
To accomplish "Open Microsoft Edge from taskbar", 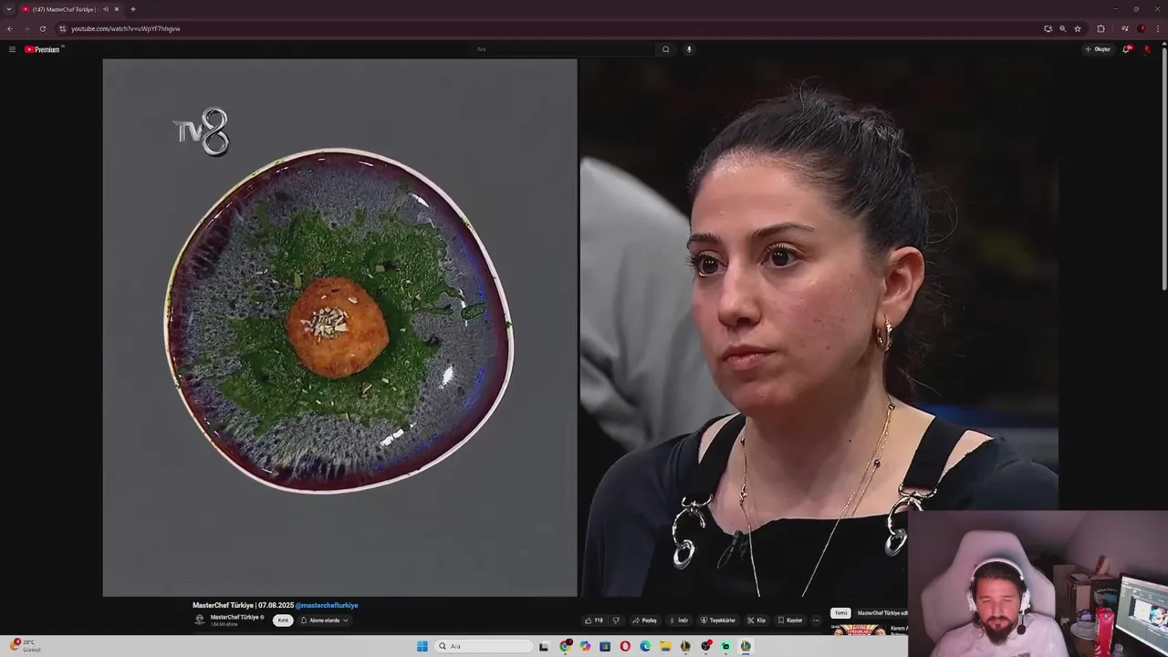I will (x=645, y=646).
